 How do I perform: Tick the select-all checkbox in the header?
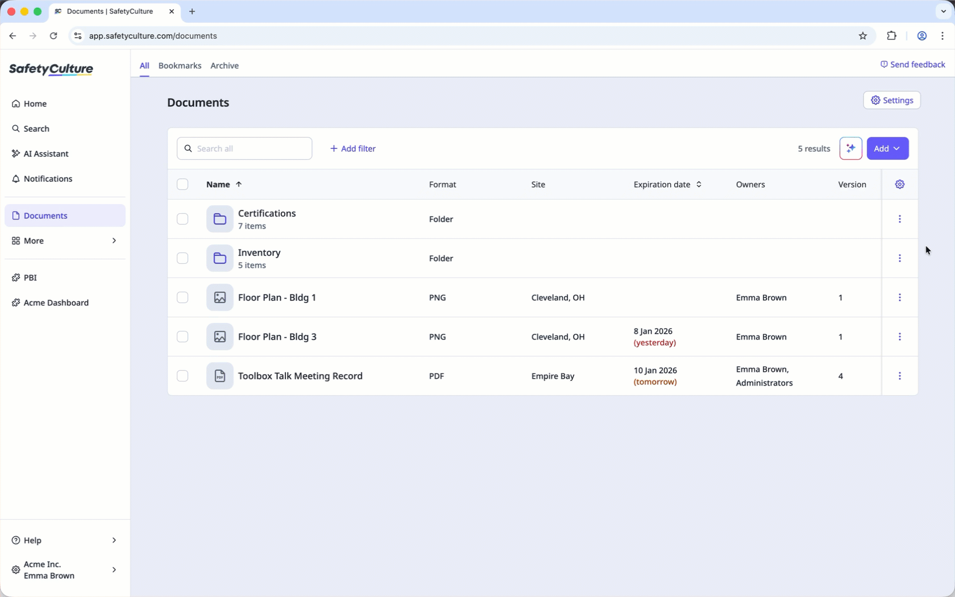pos(182,184)
